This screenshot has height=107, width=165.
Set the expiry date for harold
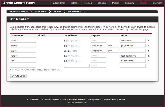click(x=98, y=56)
